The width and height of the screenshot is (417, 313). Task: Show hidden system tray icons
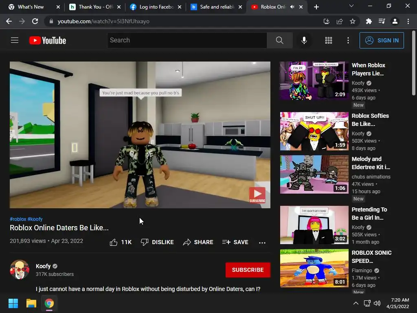[x=356, y=303]
